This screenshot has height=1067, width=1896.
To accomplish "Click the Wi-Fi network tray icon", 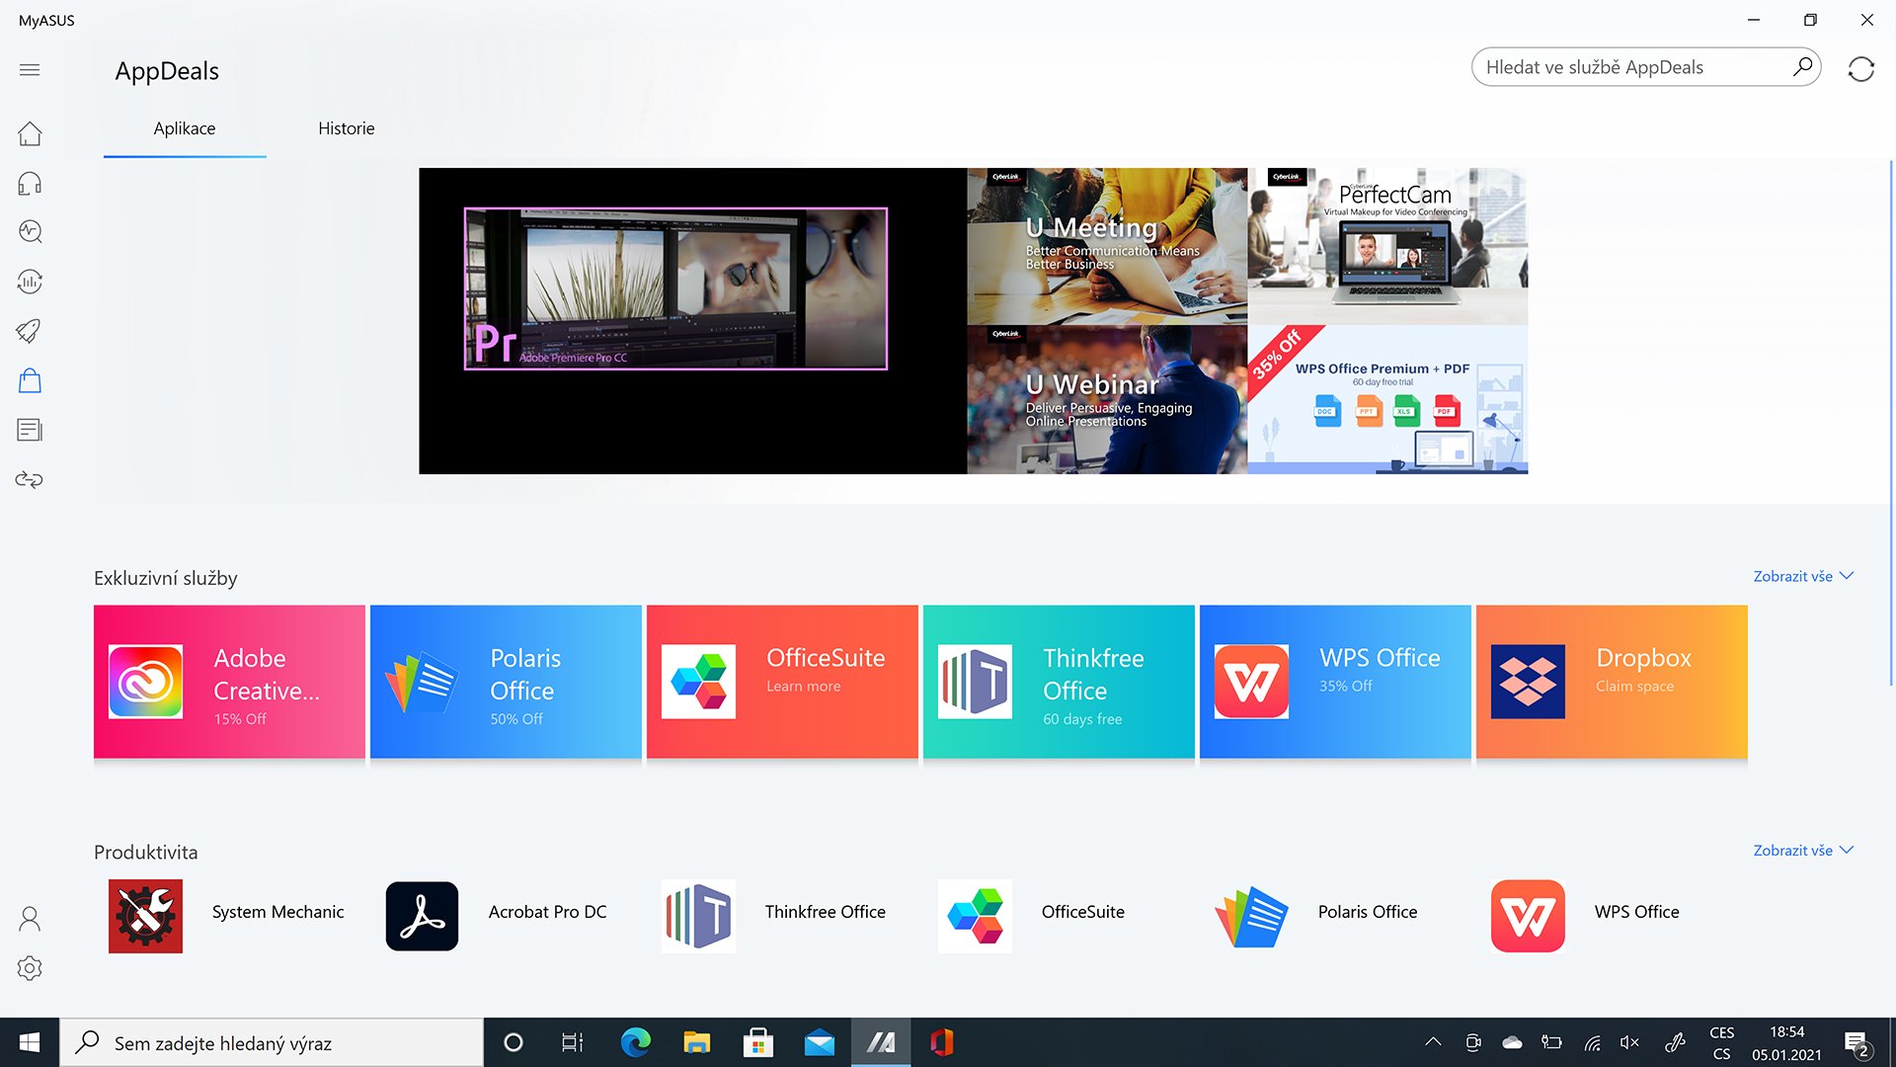I will [1591, 1042].
